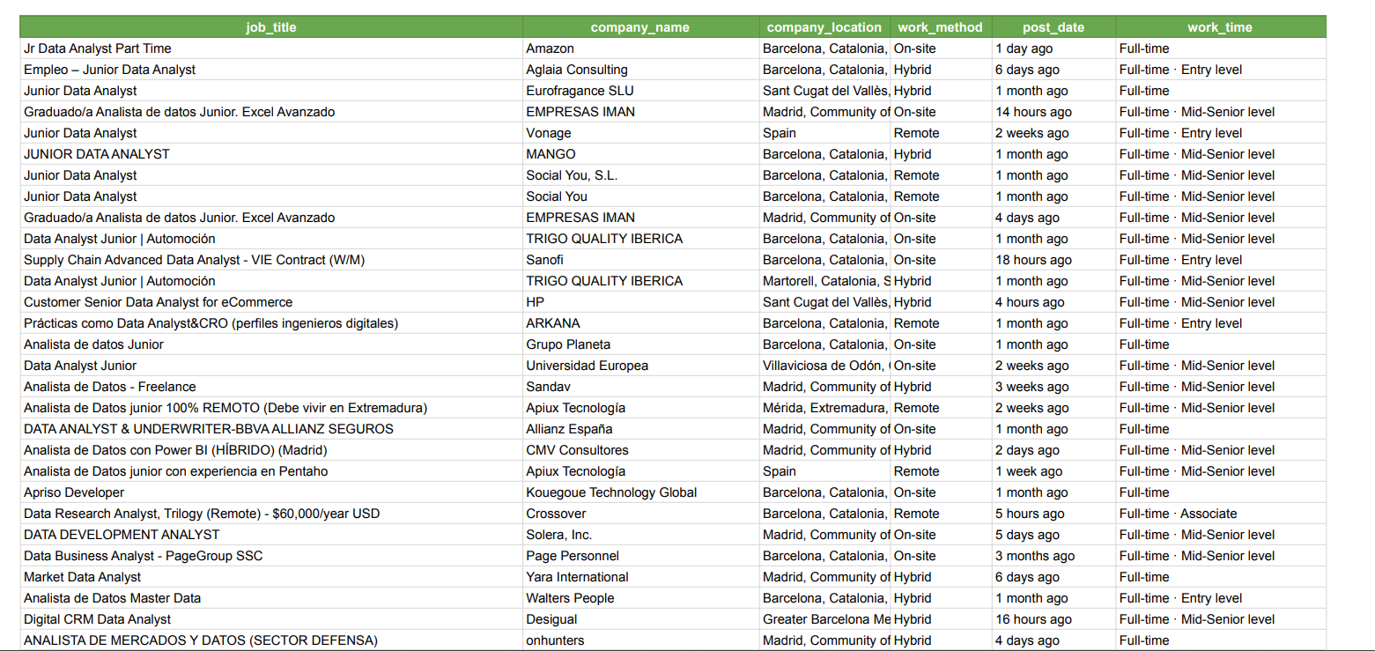Viewport: 1375px width, 651px height.
Task: Click the 'Analista de datos Junior' cell
Action: point(271,344)
